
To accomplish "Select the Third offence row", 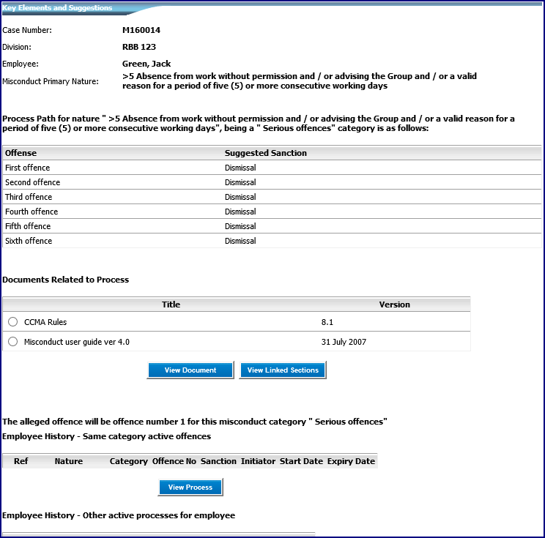I will pos(272,197).
